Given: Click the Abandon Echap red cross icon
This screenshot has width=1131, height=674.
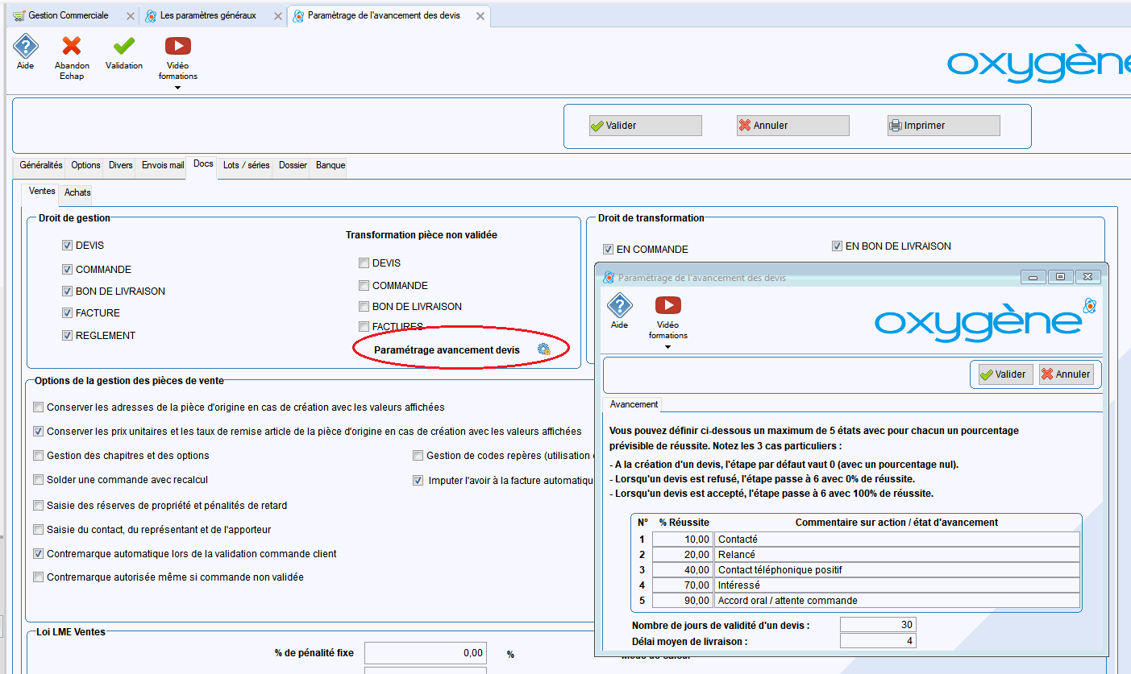Looking at the screenshot, I should [72, 47].
